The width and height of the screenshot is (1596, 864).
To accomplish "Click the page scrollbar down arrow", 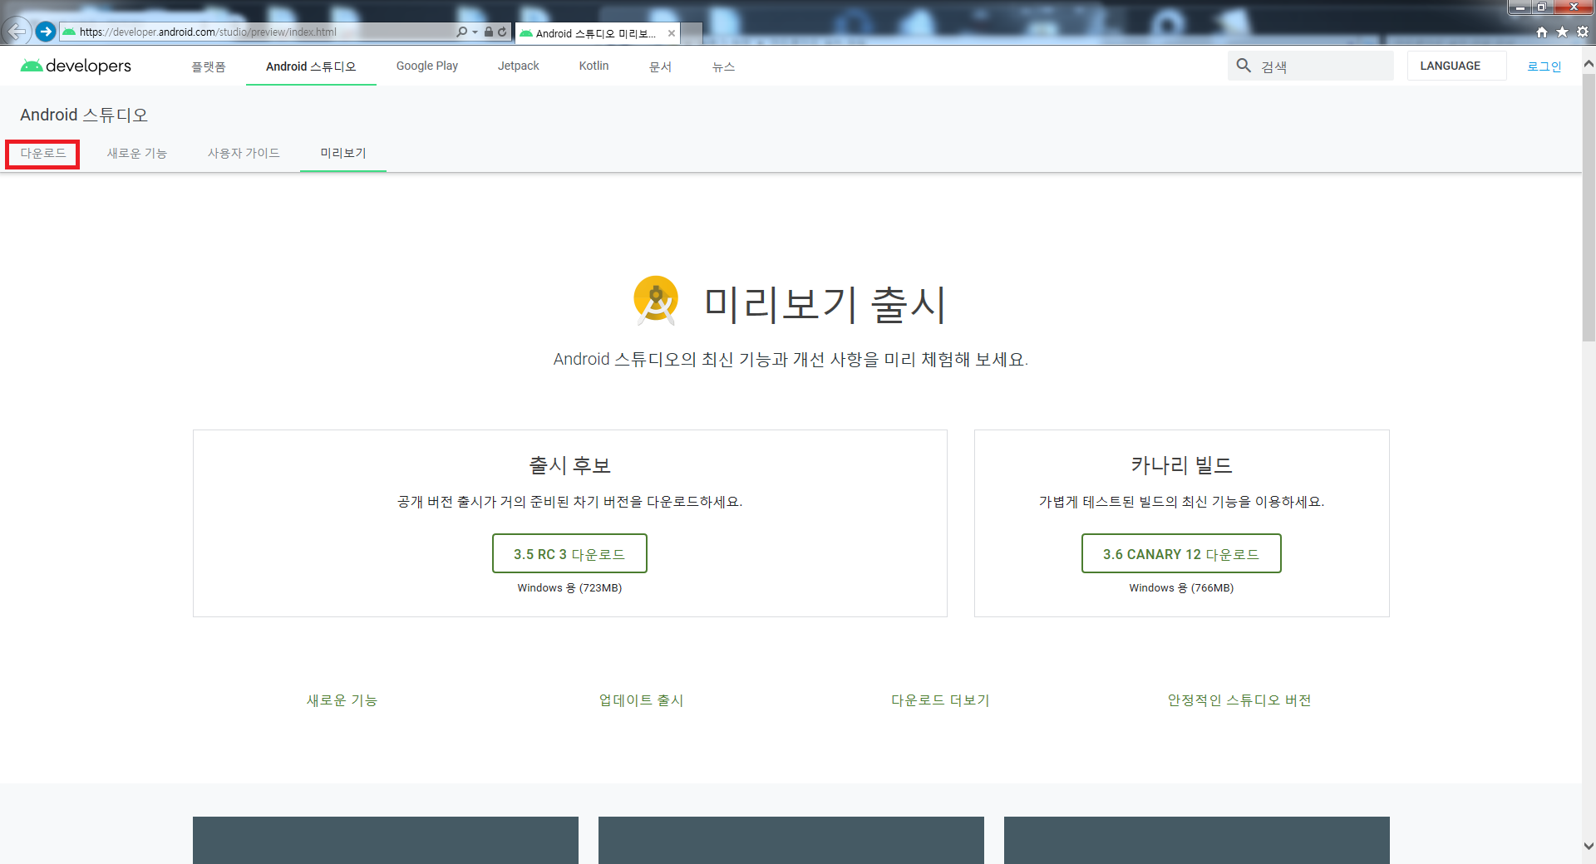I will (1589, 847).
